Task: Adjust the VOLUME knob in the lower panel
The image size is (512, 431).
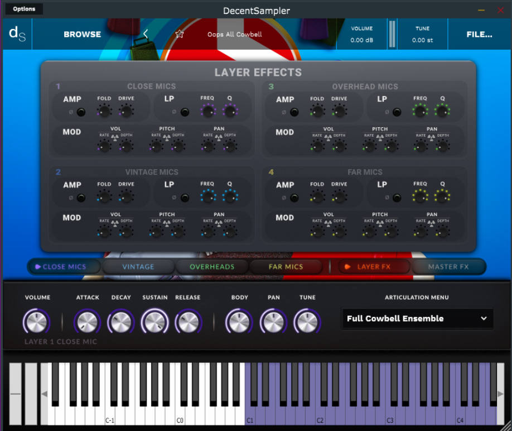Action: [x=36, y=322]
